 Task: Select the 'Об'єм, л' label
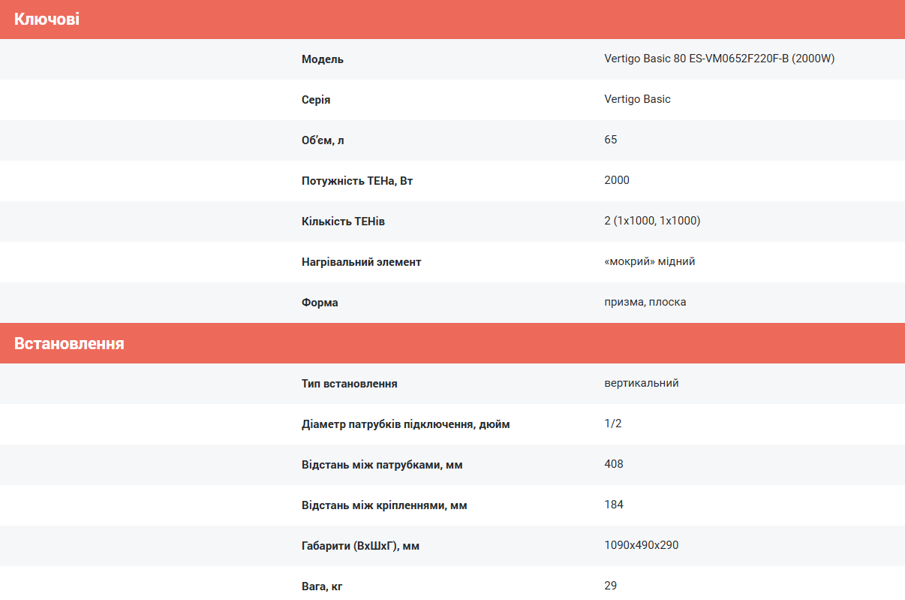tap(323, 140)
